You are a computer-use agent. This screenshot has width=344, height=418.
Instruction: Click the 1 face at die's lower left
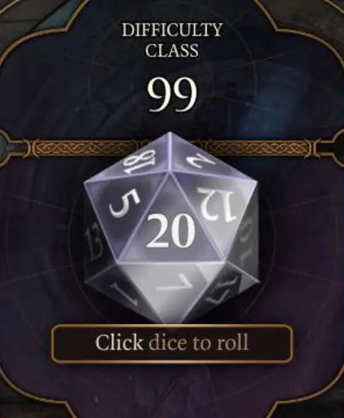(123, 294)
